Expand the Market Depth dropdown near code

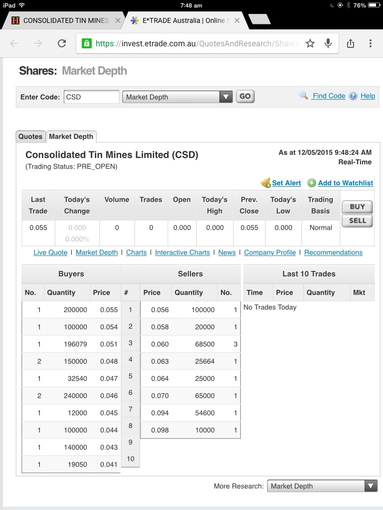click(178, 97)
